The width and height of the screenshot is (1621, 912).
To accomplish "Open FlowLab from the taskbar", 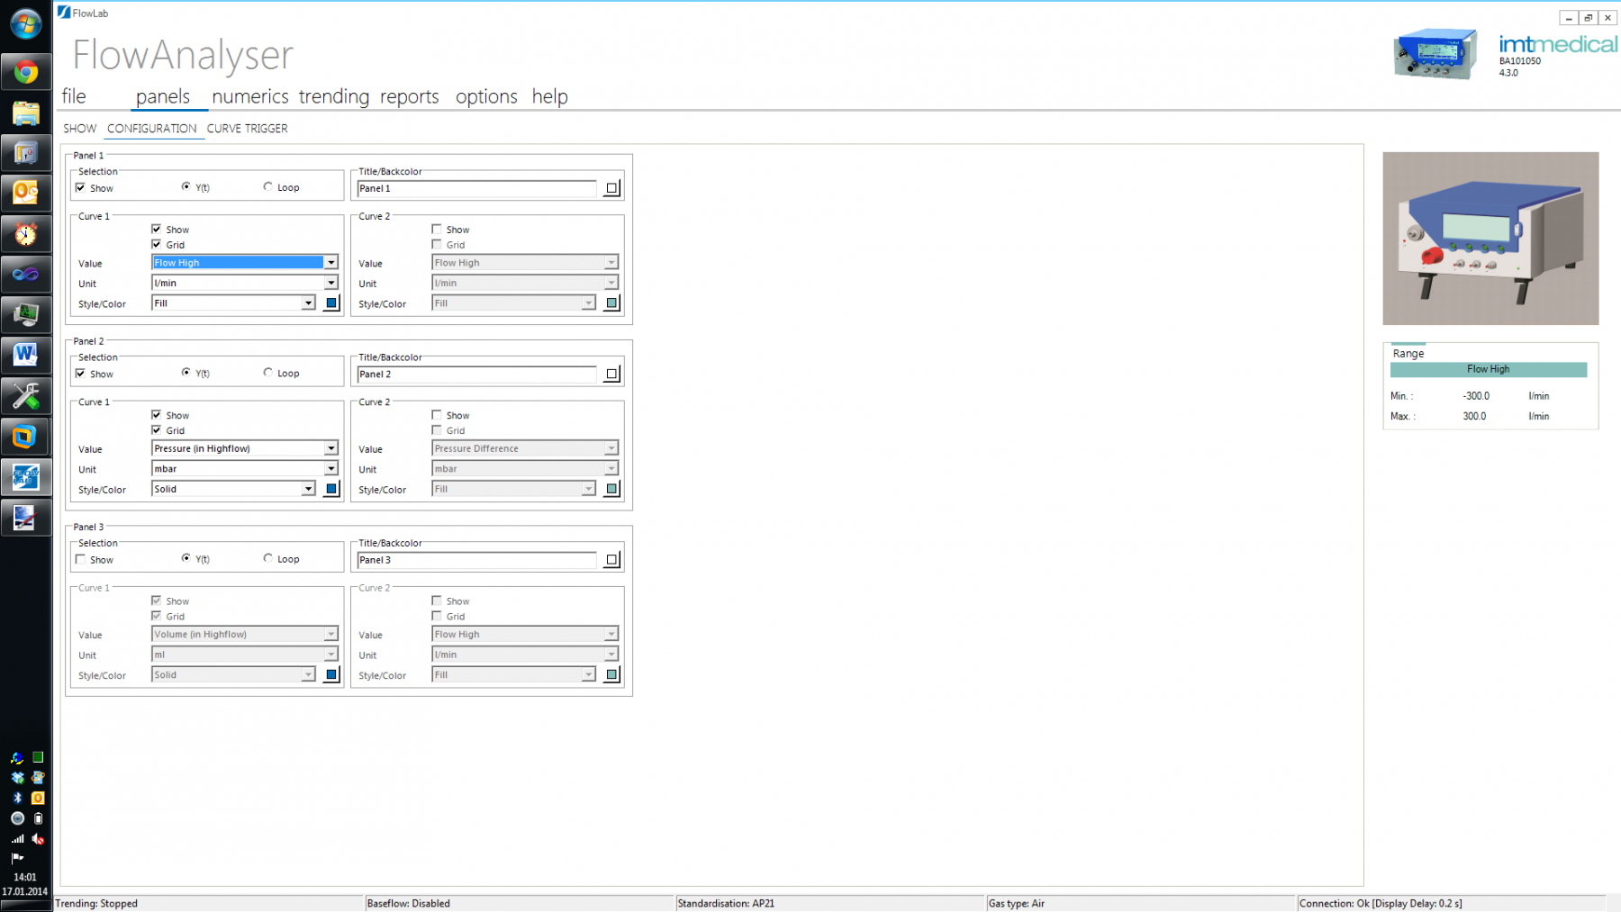I will [x=25, y=475].
